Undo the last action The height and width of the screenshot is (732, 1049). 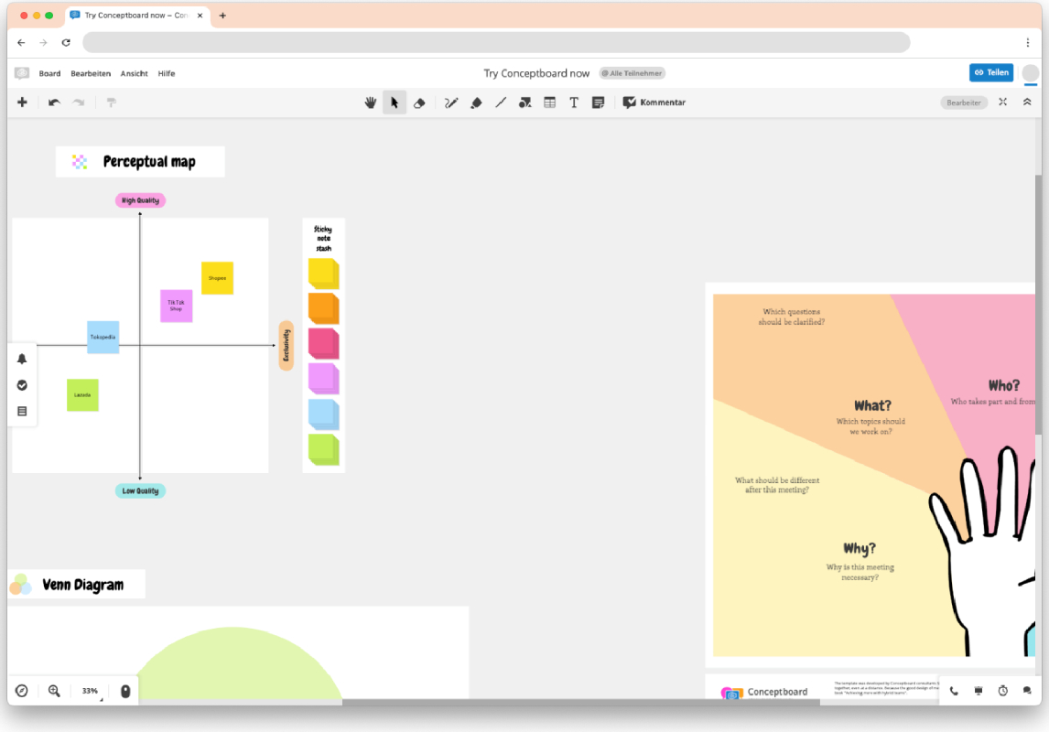(x=54, y=102)
